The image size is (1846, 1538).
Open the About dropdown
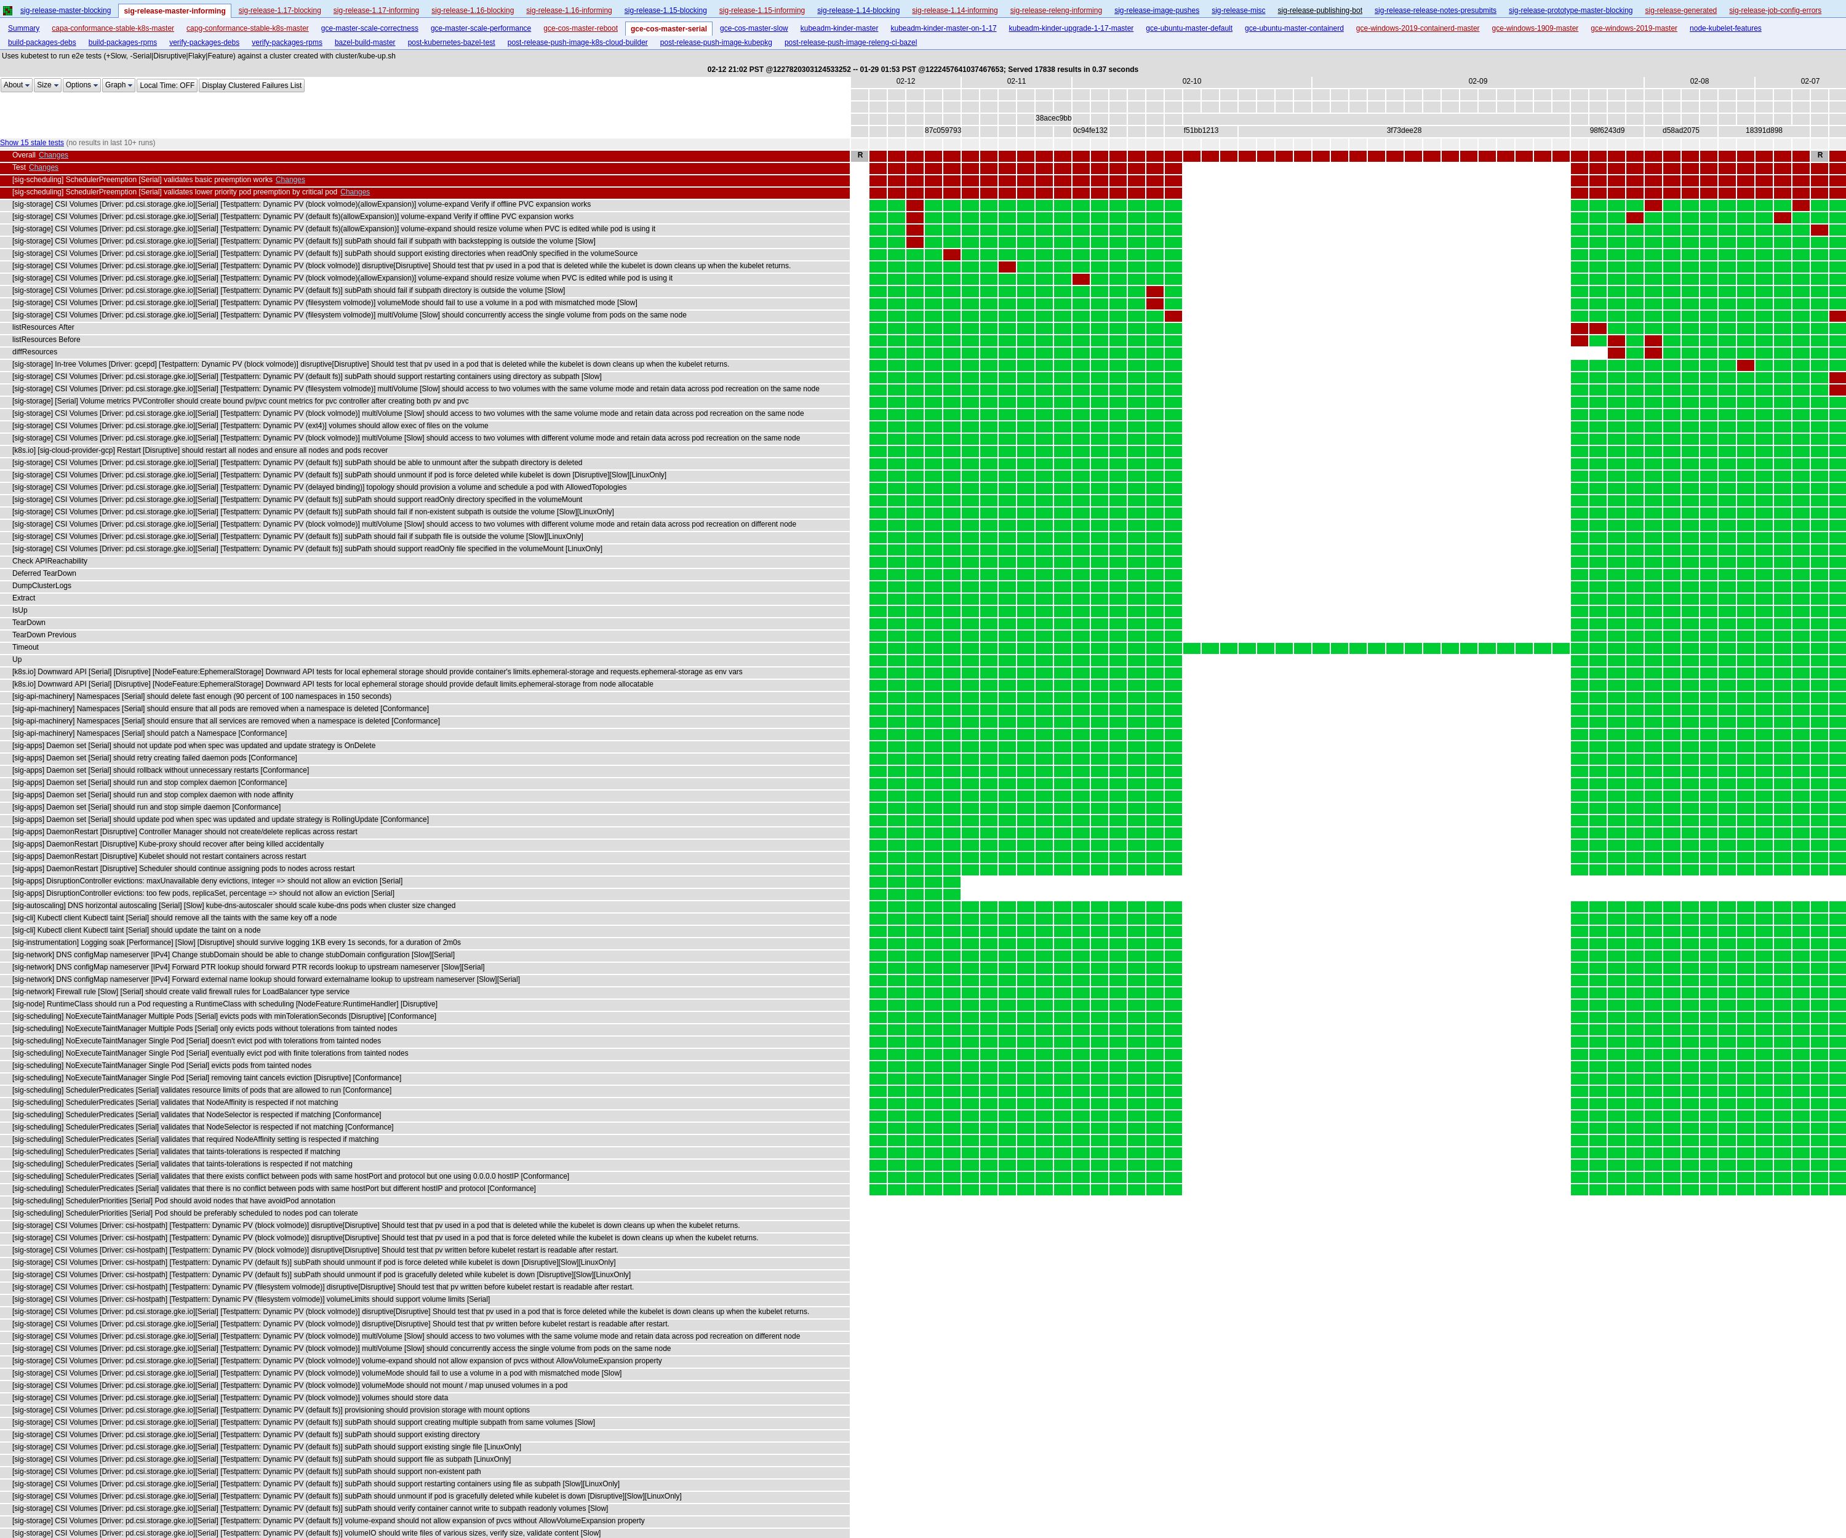click(x=17, y=86)
